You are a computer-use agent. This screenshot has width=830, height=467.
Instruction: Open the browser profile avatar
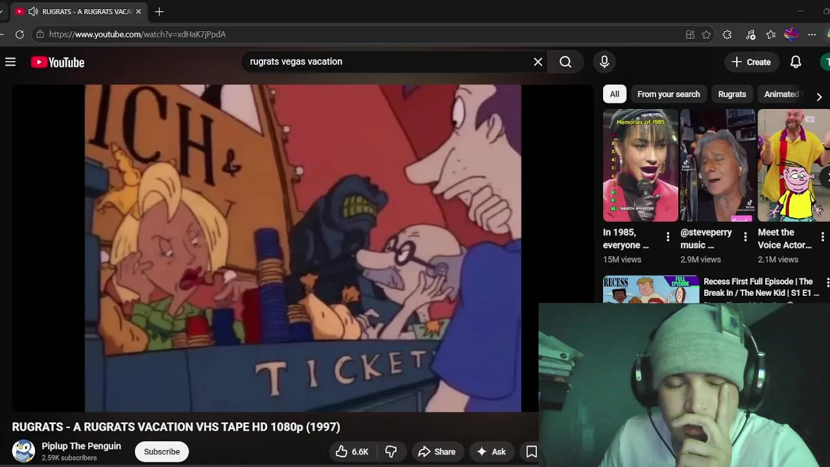(x=791, y=34)
